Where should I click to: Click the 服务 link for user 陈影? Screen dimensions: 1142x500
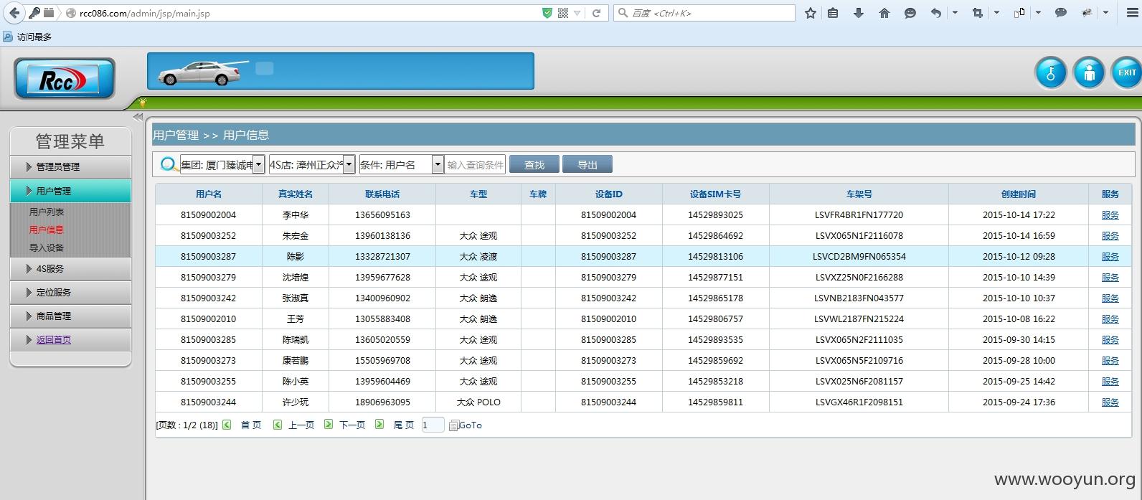coord(1110,256)
